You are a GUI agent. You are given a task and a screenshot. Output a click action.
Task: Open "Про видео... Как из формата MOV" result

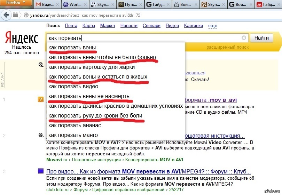tap(149, 172)
